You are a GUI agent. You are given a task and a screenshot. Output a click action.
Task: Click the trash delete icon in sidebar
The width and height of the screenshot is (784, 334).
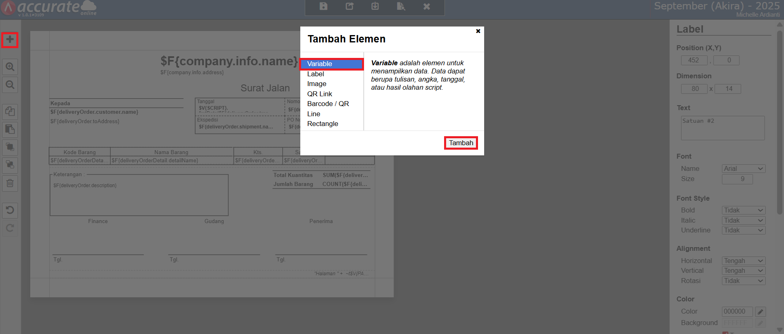tap(10, 183)
